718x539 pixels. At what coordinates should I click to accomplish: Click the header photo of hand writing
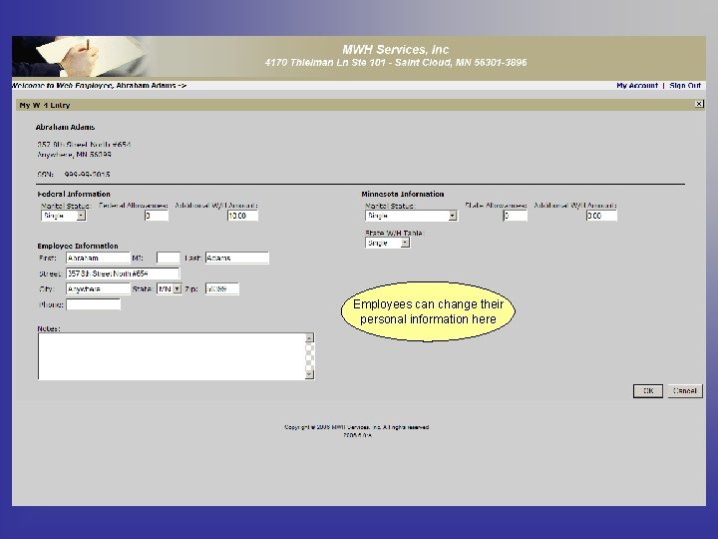click(80, 56)
